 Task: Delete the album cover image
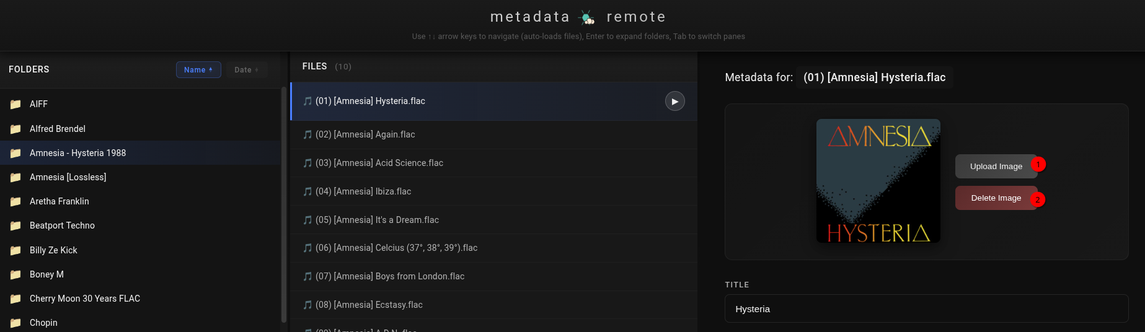[996, 198]
